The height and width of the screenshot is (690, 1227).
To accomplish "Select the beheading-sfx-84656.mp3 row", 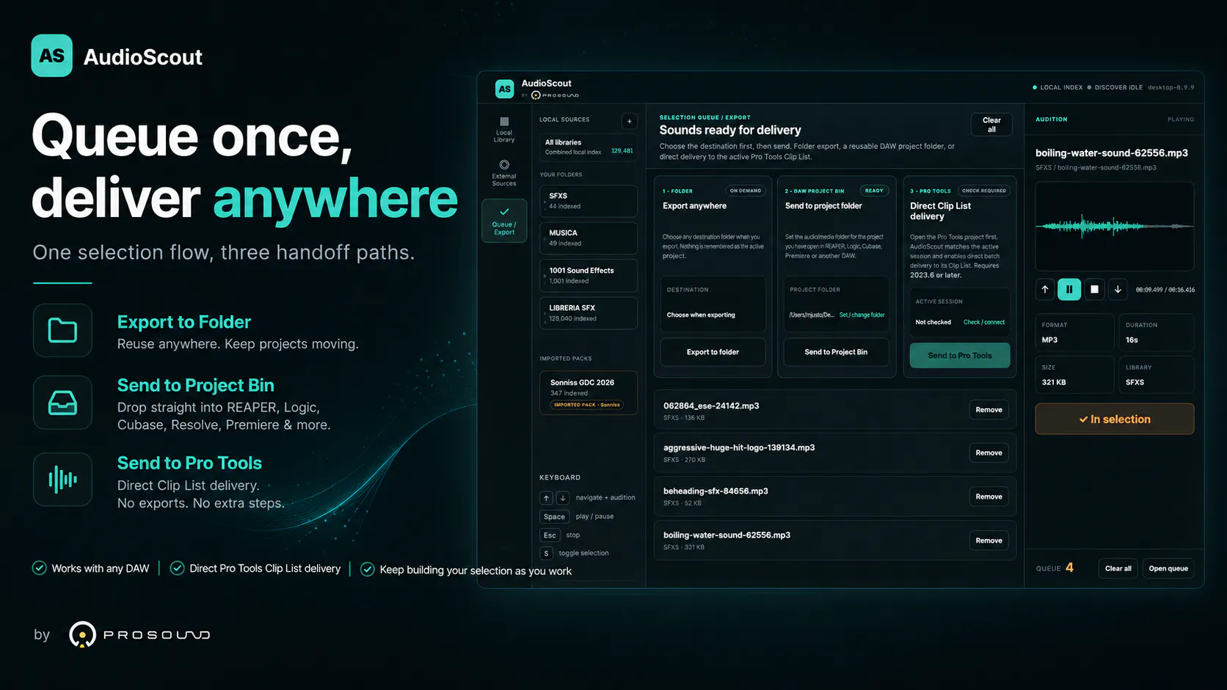I will (x=835, y=496).
